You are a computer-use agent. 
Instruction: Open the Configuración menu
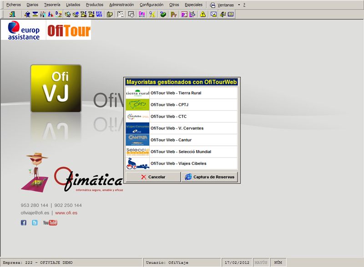pyautogui.click(x=152, y=5)
